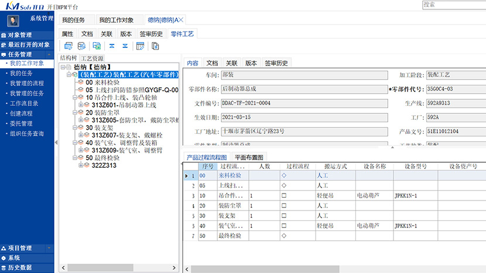486x273 pixels.
Task: Click the calendar-style toolbar icon
Action: click(x=140, y=46)
